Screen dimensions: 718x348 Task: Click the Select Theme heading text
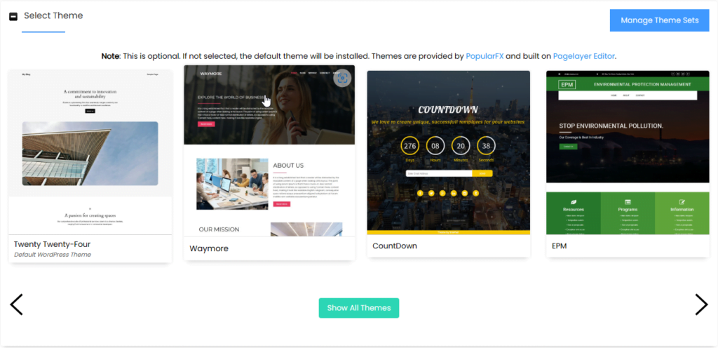(53, 15)
